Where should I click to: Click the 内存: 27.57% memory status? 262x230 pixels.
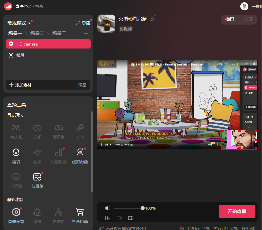pos(226,228)
